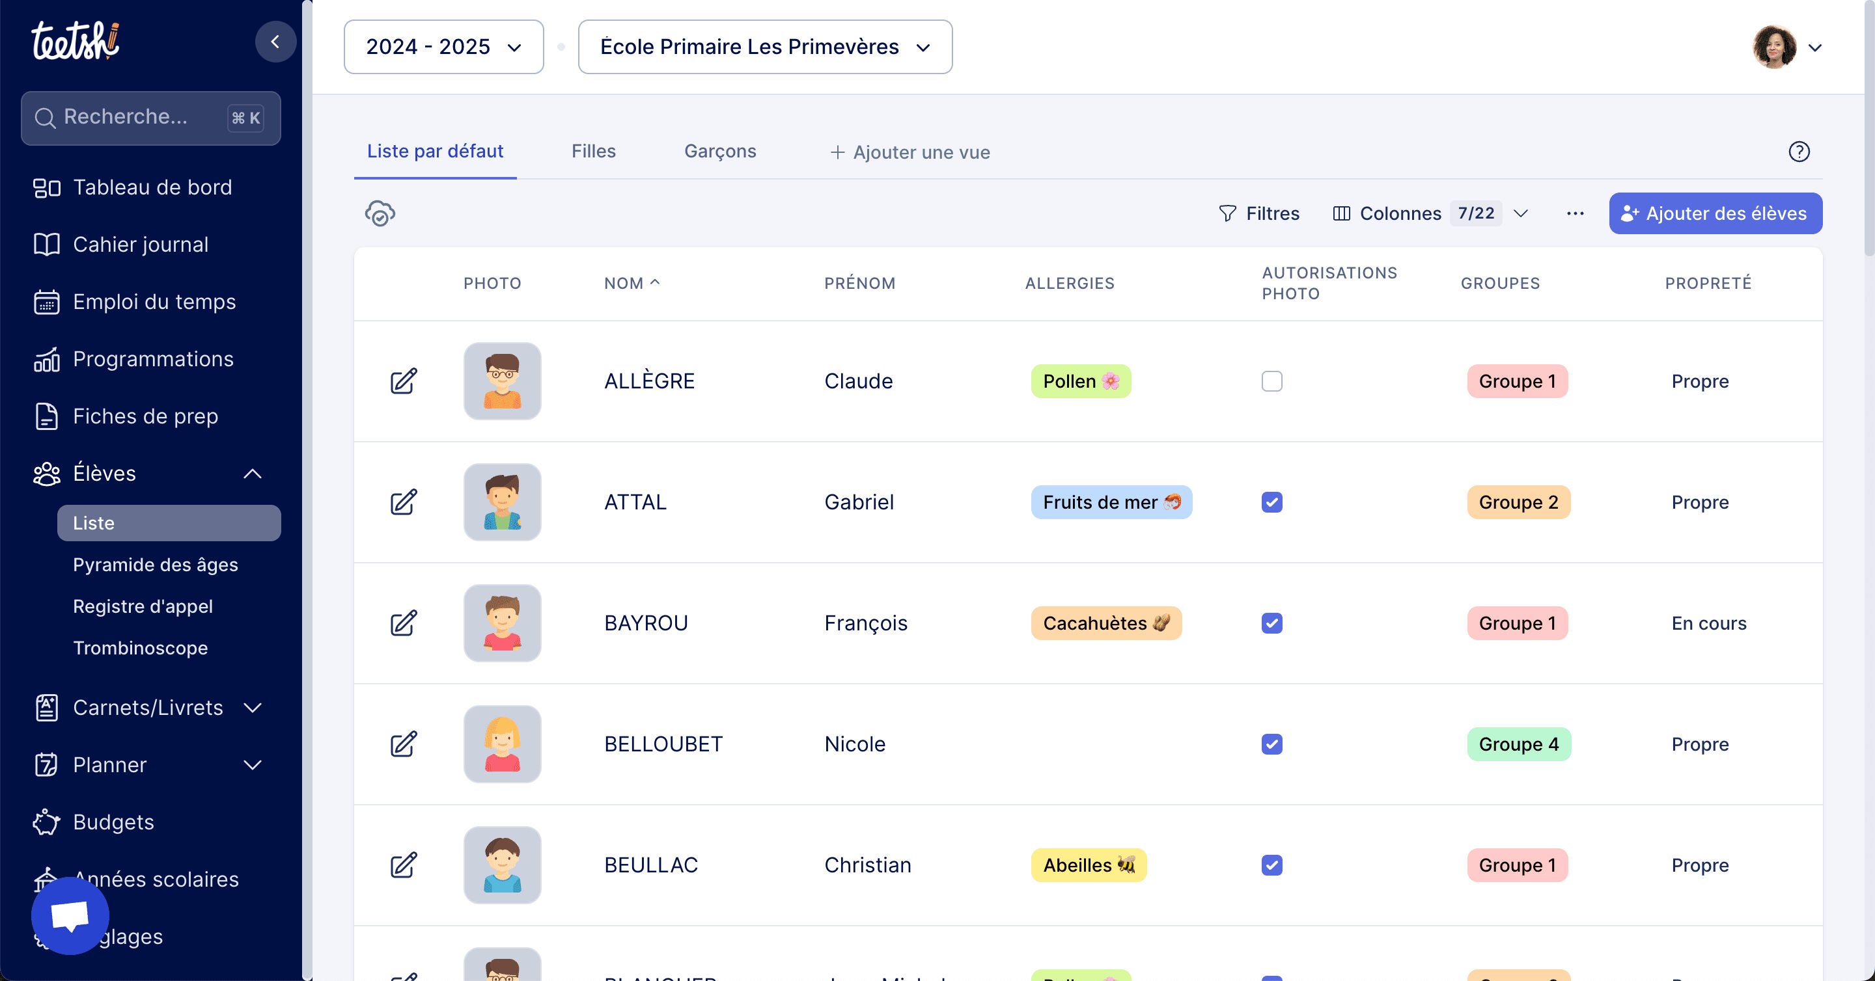1875x981 pixels.
Task: Collapse the Élèves section chevron
Action: 253,474
